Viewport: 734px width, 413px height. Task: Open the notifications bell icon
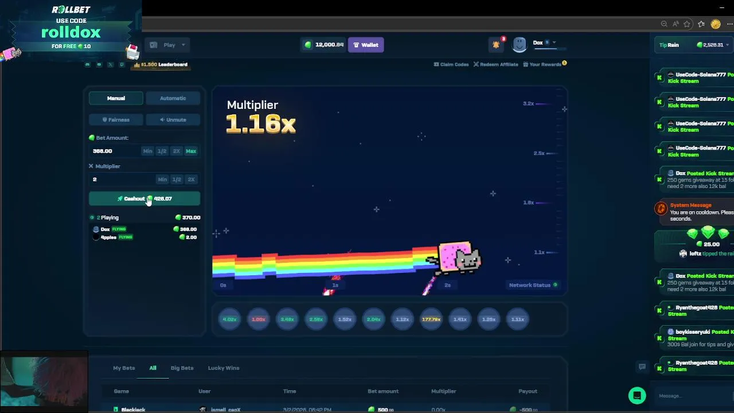click(x=496, y=45)
